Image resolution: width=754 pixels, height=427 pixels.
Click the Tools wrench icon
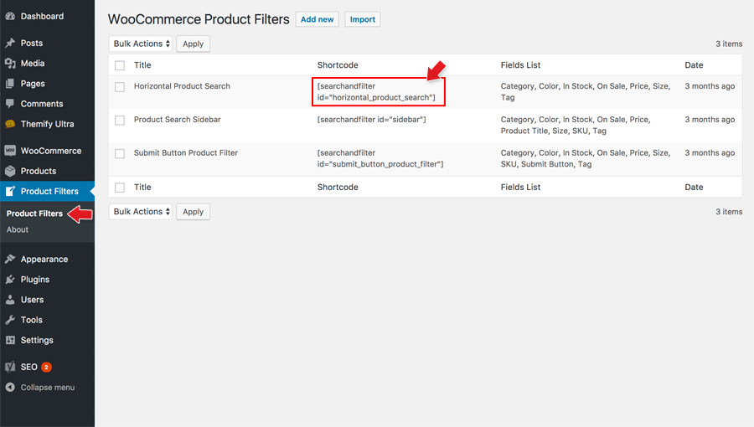tap(10, 320)
